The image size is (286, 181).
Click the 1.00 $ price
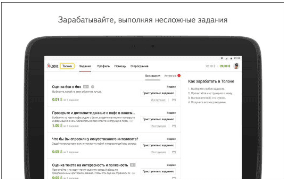point(57,126)
